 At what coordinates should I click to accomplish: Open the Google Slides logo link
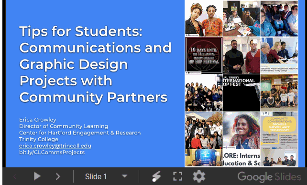coord(269,177)
